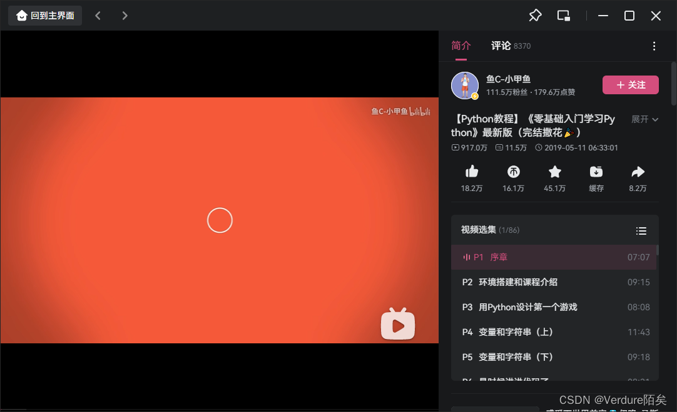Go back with the left arrow
Image resolution: width=677 pixels, height=412 pixels.
pyautogui.click(x=98, y=16)
